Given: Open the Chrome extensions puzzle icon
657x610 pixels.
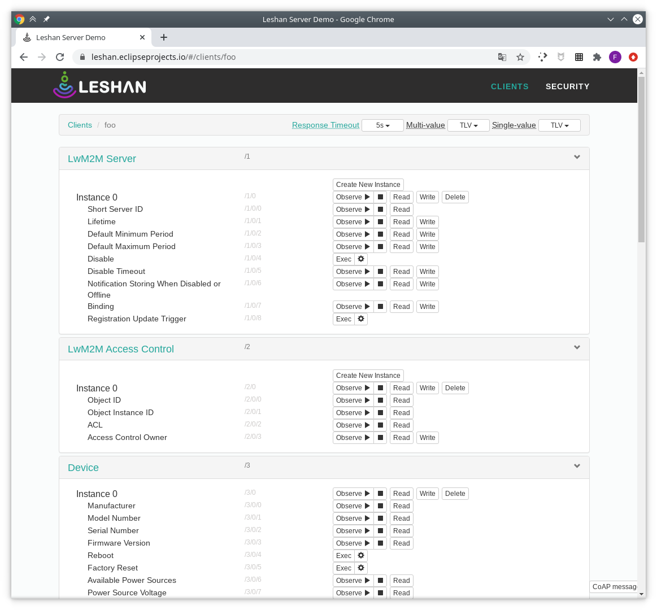Looking at the screenshot, I should pyautogui.click(x=597, y=57).
